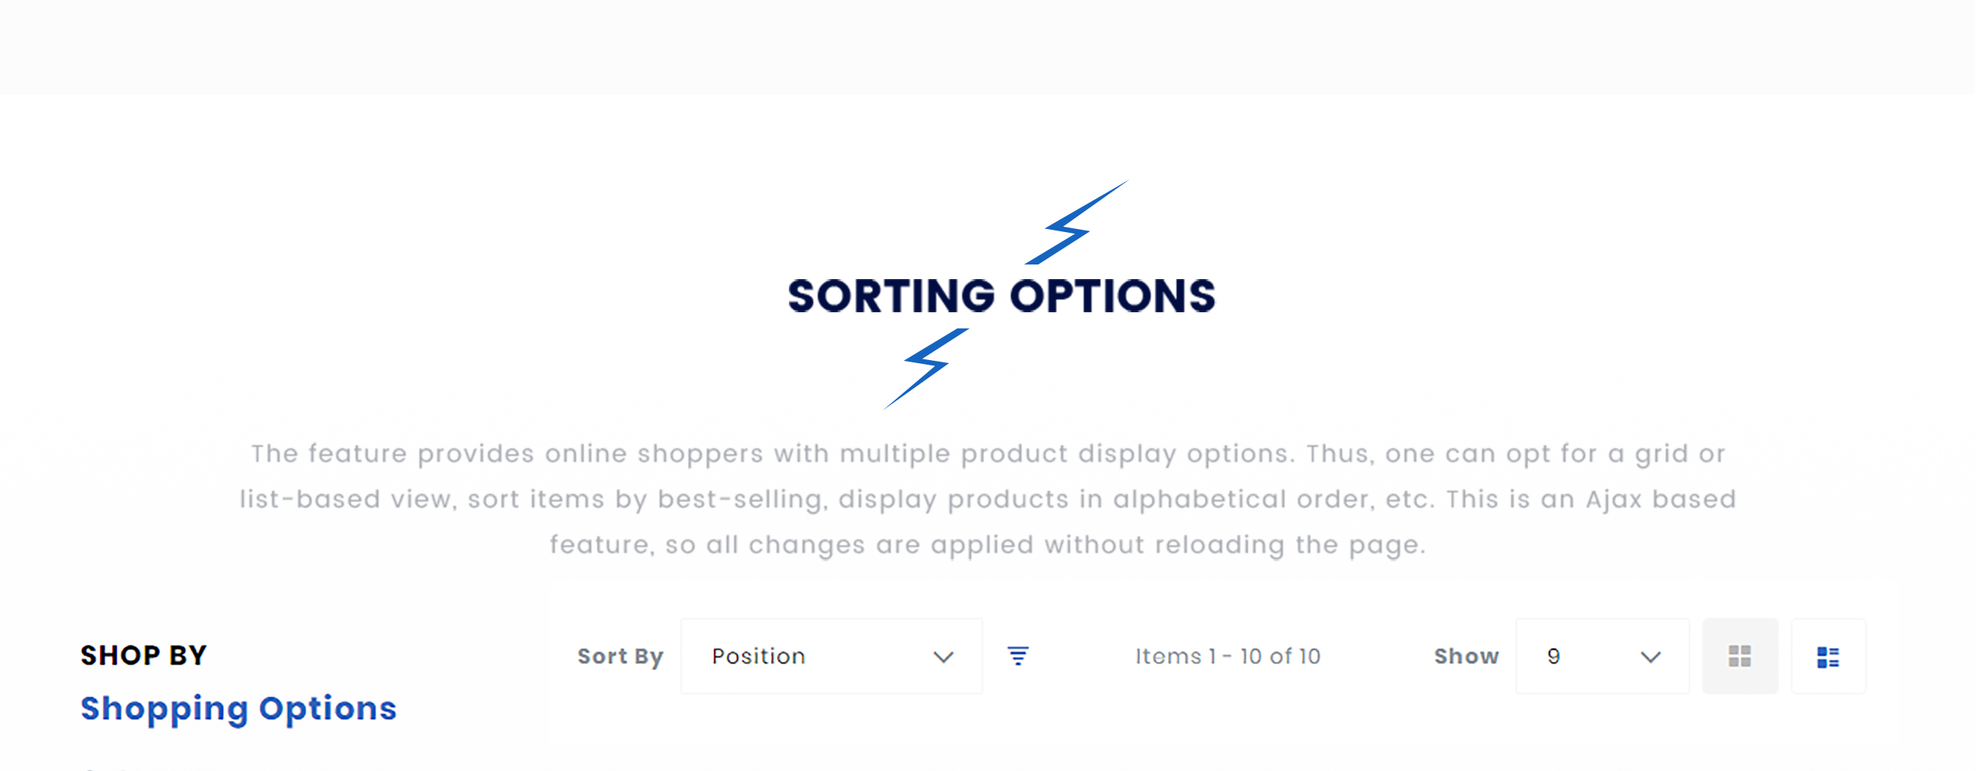Click the Show label

(x=1467, y=656)
